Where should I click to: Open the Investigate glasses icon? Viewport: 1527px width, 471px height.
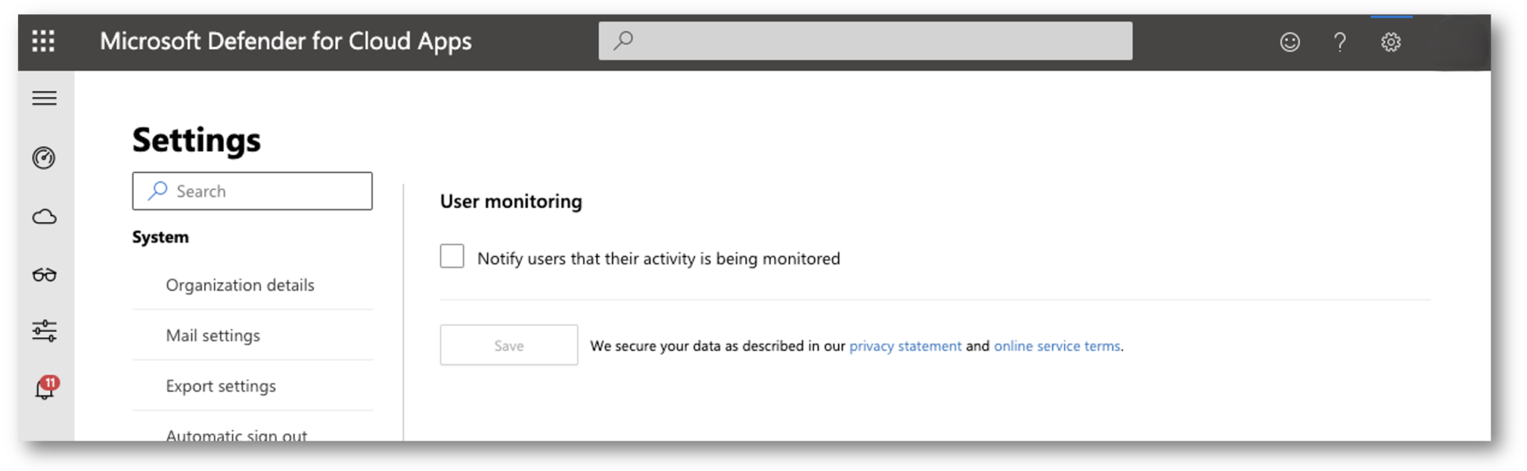(45, 275)
